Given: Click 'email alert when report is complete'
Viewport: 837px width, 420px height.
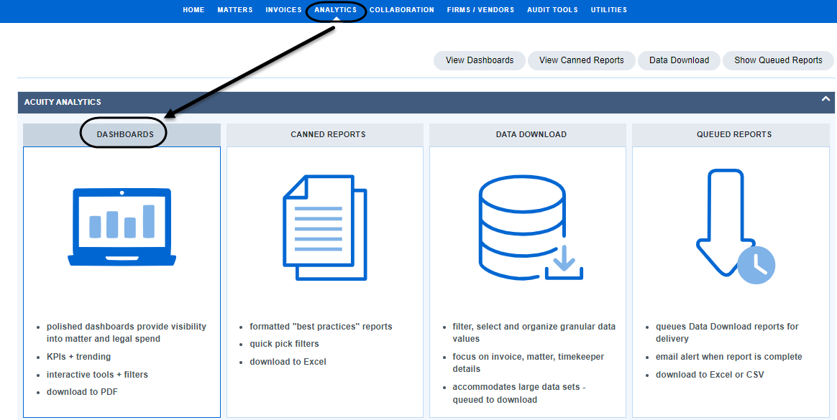Looking at the screenshot, I should 729,357.
